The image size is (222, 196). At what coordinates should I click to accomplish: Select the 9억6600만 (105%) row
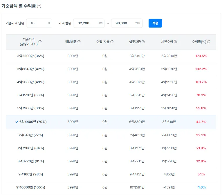[111, 187]
